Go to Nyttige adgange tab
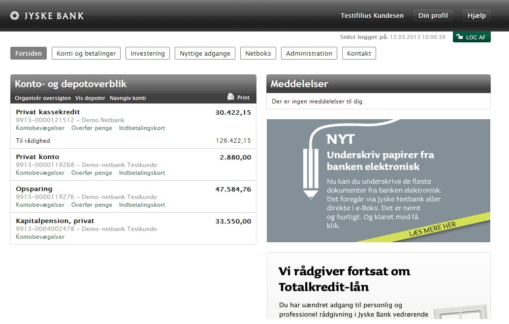This screenshot has height=324, width=509. coord(205,53)
